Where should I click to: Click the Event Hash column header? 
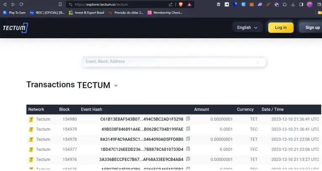91,110
